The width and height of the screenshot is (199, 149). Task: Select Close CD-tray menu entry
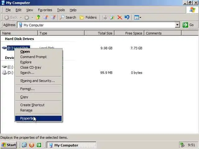38,67
